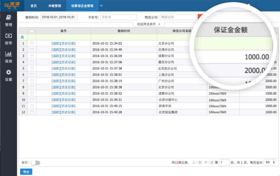The image size is (280, 176).
Task: Click 退款 link in row 3
Action: point(56,56)
